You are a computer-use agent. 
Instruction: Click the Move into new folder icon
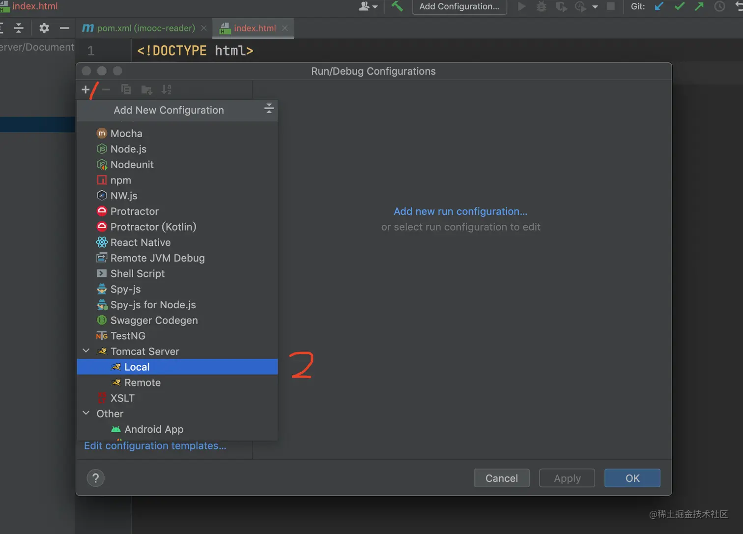[x=146, y=89]
